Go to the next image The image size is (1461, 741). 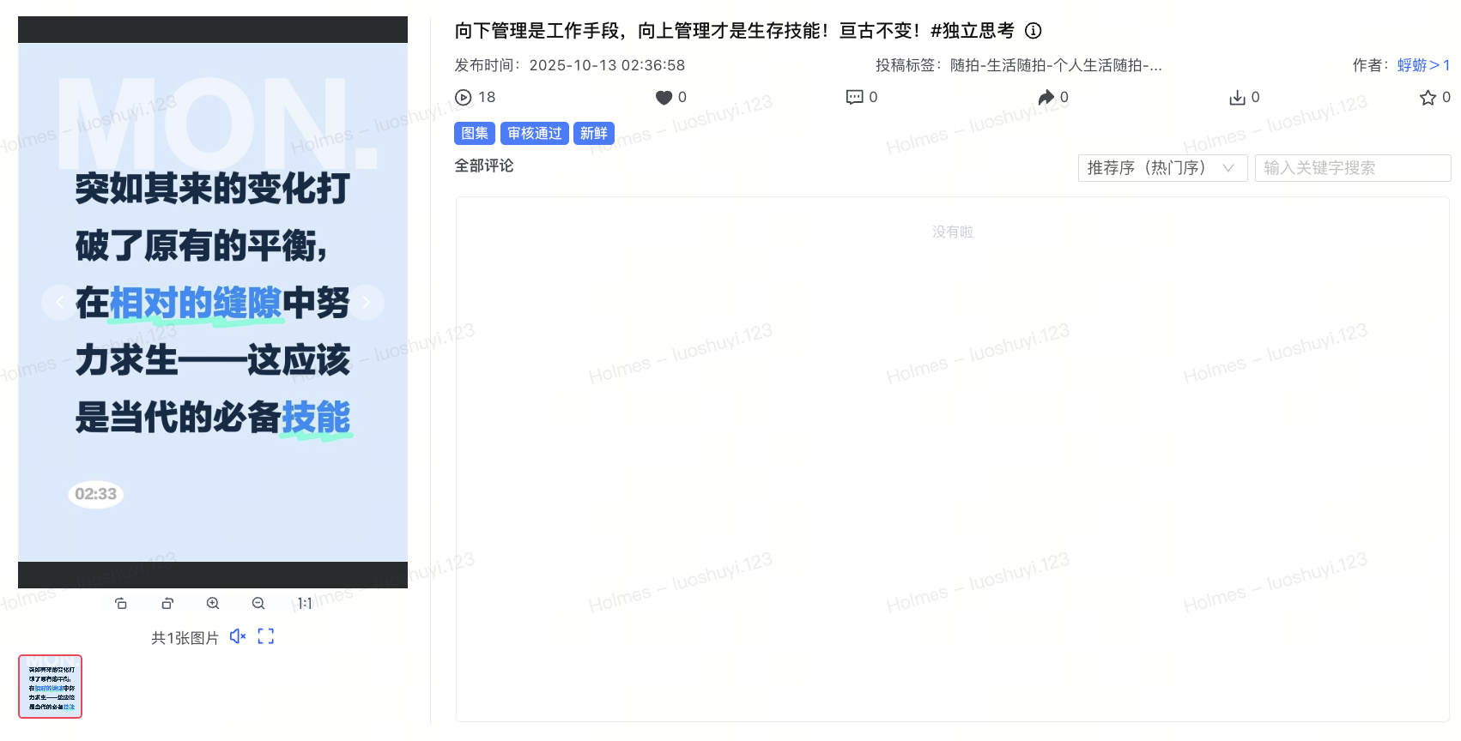367,302
